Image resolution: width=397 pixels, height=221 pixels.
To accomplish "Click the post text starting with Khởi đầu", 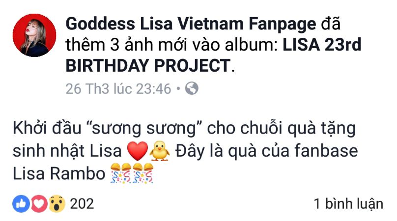I will click(x=185, y=151).
